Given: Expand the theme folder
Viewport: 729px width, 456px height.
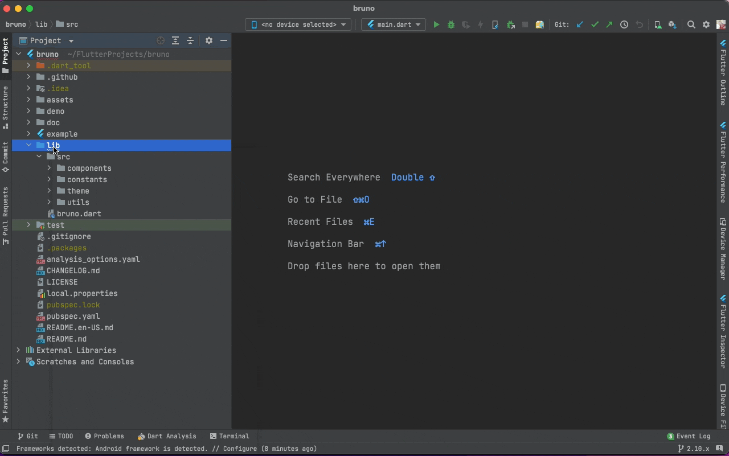Looking at the screenshot, I should pyautogui.click(x=49, y=191).
